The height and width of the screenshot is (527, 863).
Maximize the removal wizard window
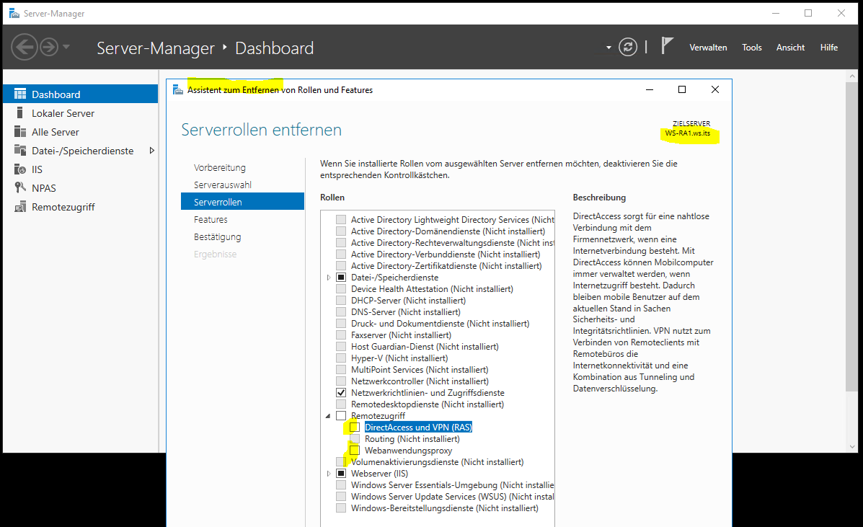[x=682, y=89]
